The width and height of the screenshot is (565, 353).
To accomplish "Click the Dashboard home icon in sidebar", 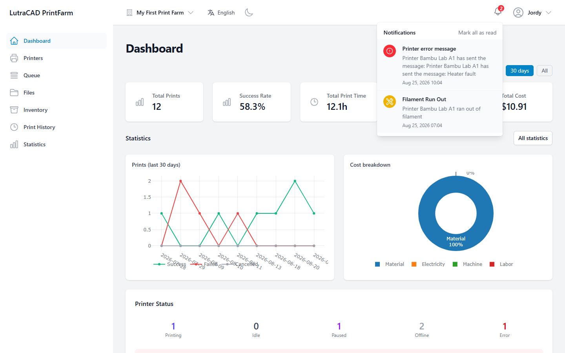I will [14, 41].
